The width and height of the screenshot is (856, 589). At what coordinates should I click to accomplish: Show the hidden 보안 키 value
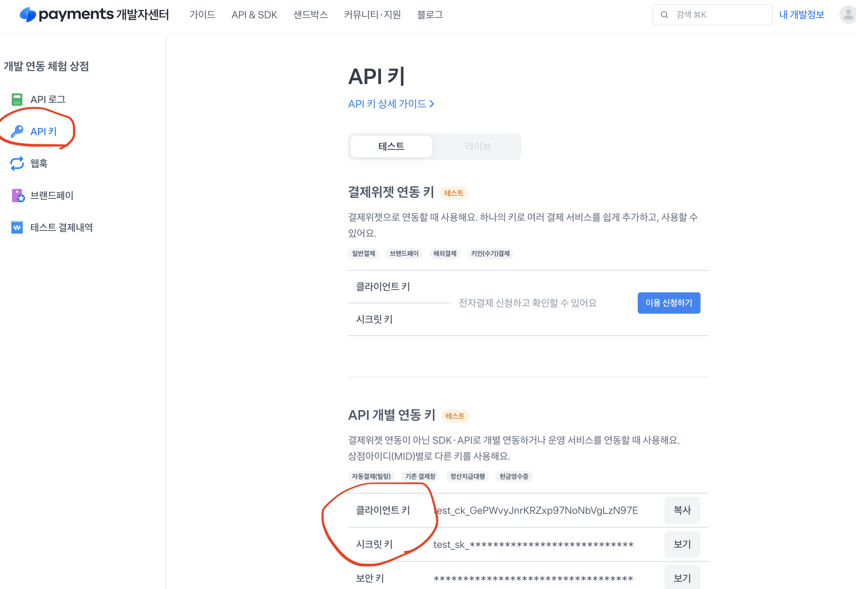click(682, 578)
